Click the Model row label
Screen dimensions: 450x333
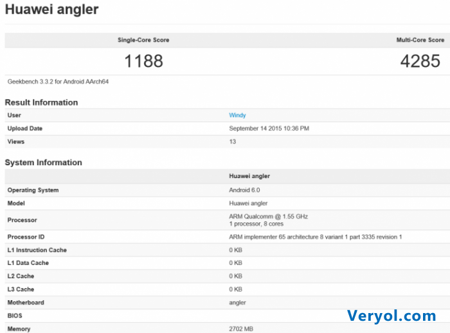pyautogui.click(x=16, y=203)
